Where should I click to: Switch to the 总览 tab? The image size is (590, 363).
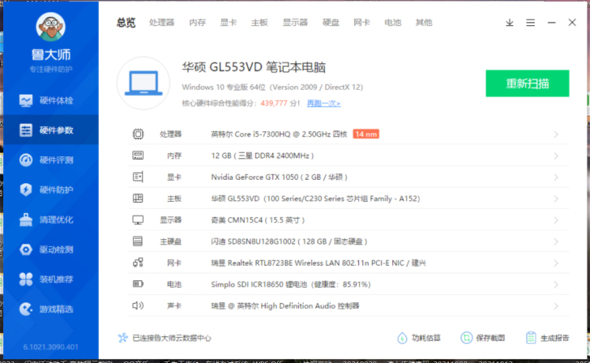126,23
